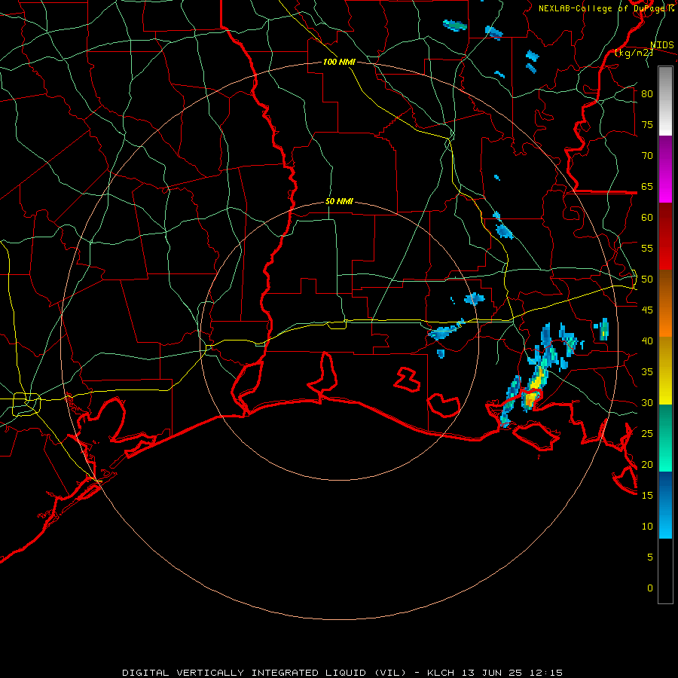Click the color scale value 55
The height and width of the screenshot is (678, 678).
[x=647, y=248]
